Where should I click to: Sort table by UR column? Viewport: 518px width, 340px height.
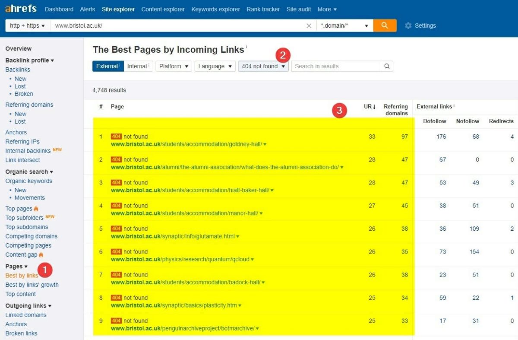pos(370,107)
